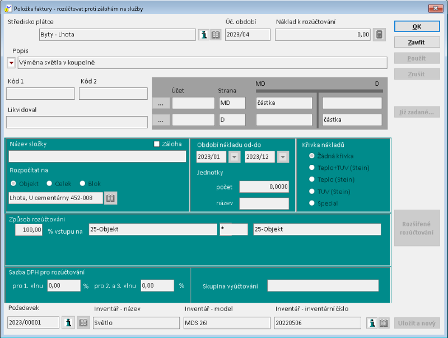Click info icon beside Inventář inventární číslo
This screenshot has width=448, height=338.
tap(371, 323)
